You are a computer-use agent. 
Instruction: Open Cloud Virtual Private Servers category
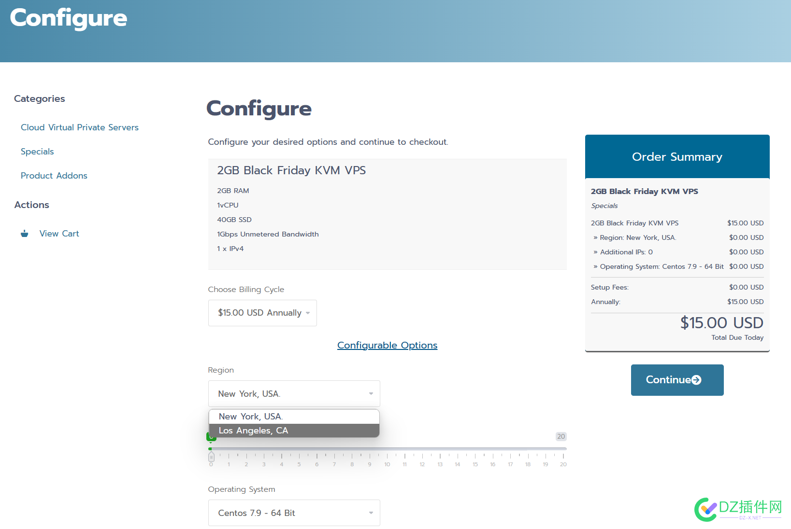point(80,127)
